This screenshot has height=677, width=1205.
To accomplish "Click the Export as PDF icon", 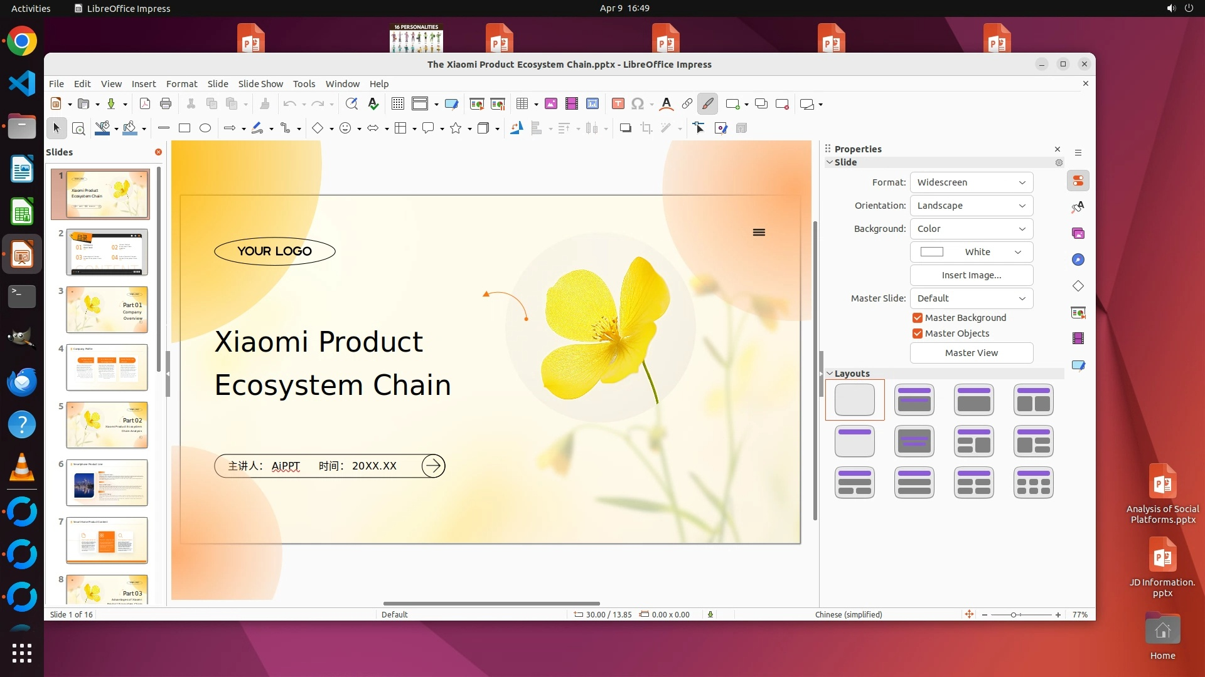I will 144,104.
